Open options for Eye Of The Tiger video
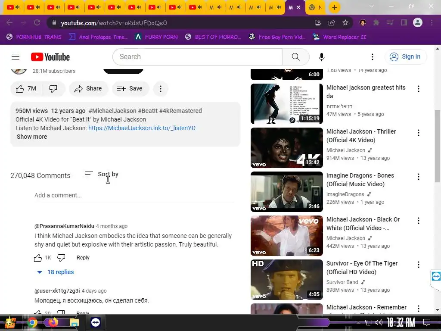This screenshot has height=331, width=441. click(419, 265)
